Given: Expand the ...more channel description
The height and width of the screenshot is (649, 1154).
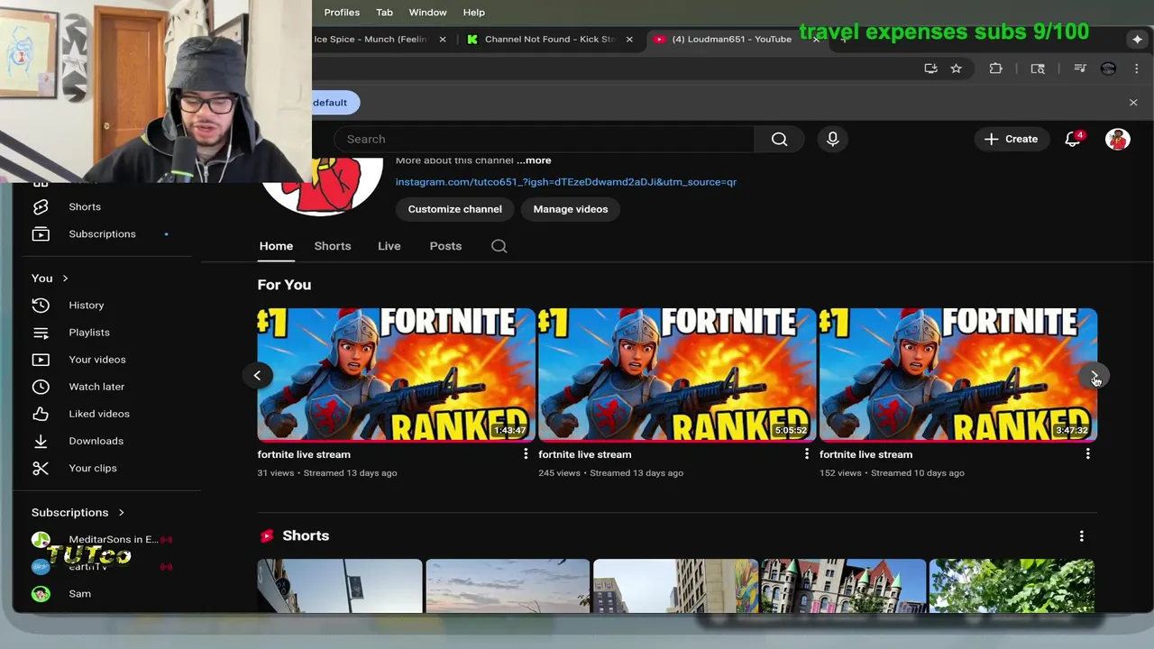Looking at the screenshot, I should (x=534, y=160).
